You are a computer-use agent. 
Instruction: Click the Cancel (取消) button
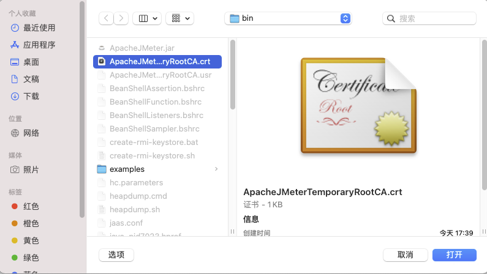coord(406,255)
